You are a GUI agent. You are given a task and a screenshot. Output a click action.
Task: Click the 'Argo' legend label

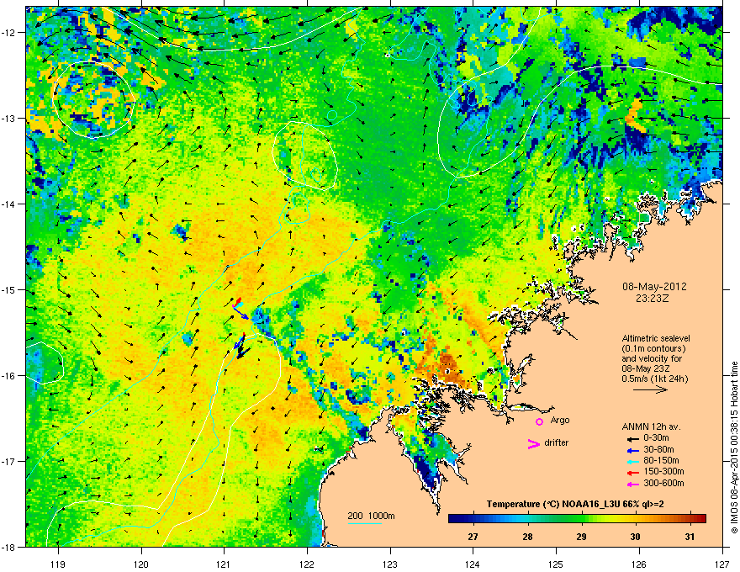[560, 420]
